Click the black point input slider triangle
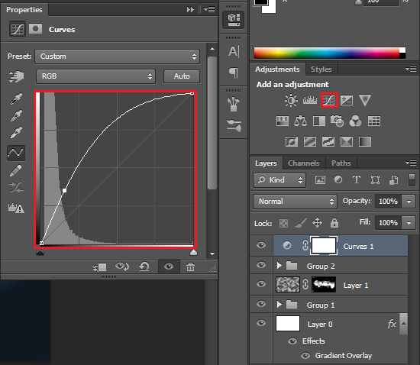420x365 pixels. 40,252
